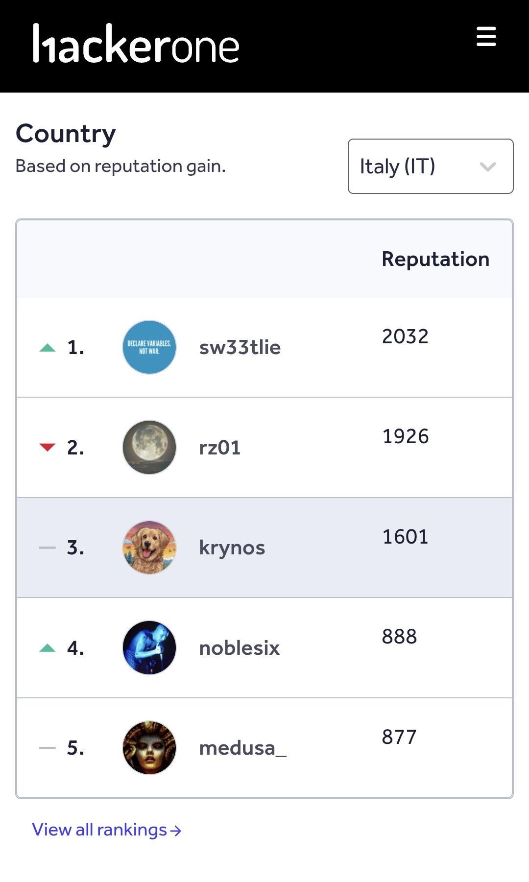Screen dimensions: 529x882
Task: Click sw33tlie's blue circular avatar
Action: pos(149,347)
